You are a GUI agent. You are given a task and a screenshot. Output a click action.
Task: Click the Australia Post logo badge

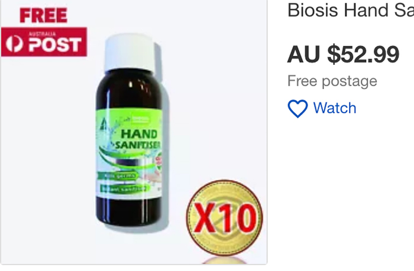click(x=44, y=42)
